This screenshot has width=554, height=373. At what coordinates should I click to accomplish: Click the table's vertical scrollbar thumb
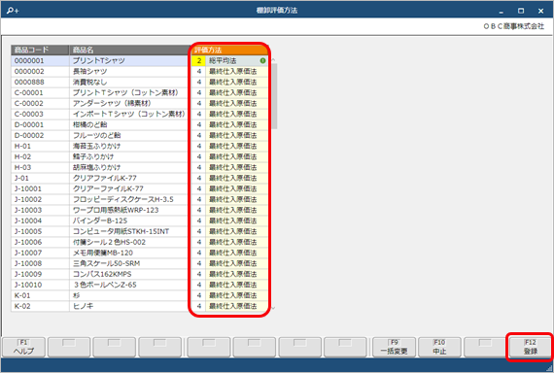[274, 96]
